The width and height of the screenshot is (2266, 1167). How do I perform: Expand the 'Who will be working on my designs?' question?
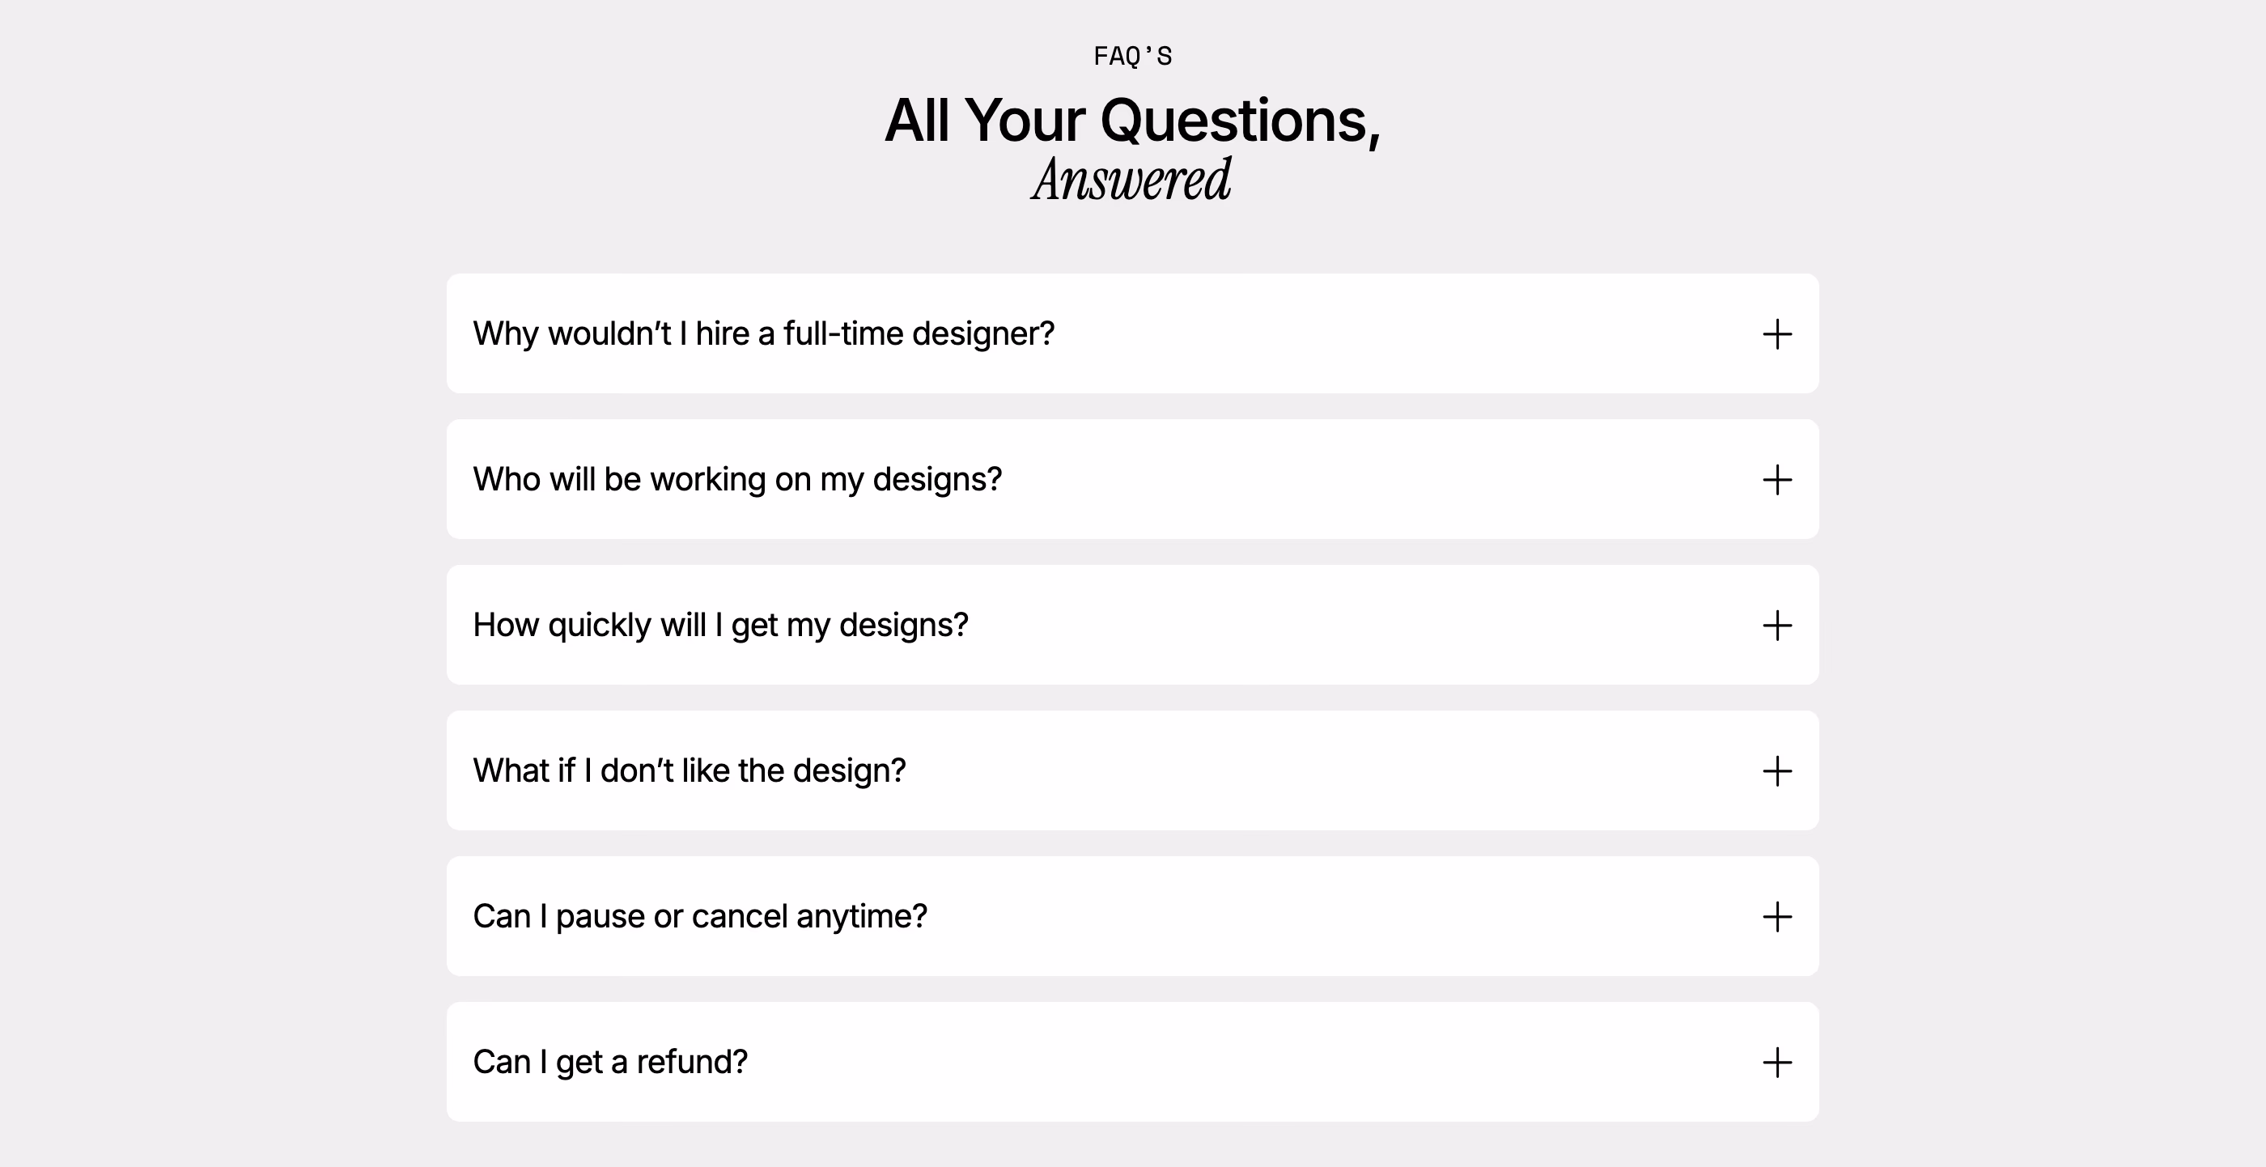click(737, 480)
